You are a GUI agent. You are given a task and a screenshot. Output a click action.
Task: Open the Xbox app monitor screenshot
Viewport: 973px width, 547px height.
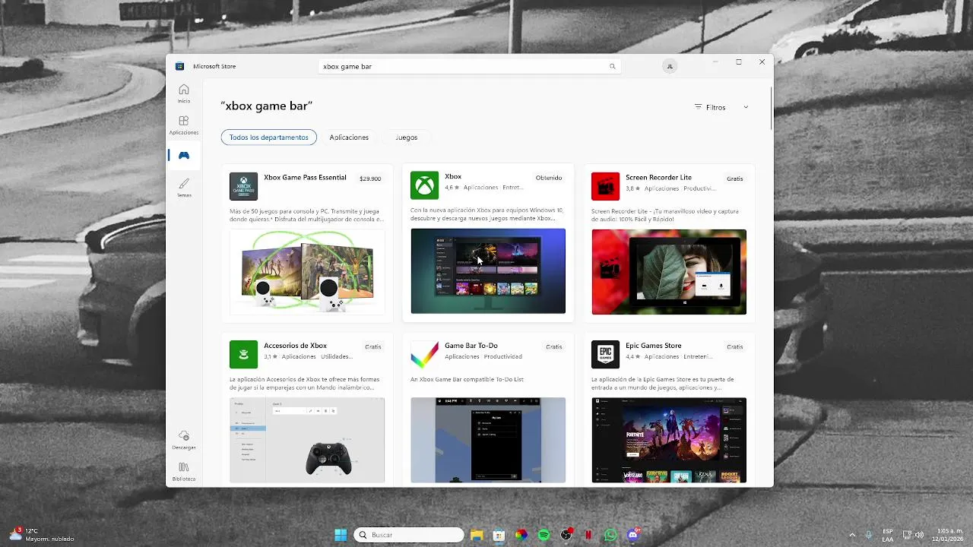488,271
